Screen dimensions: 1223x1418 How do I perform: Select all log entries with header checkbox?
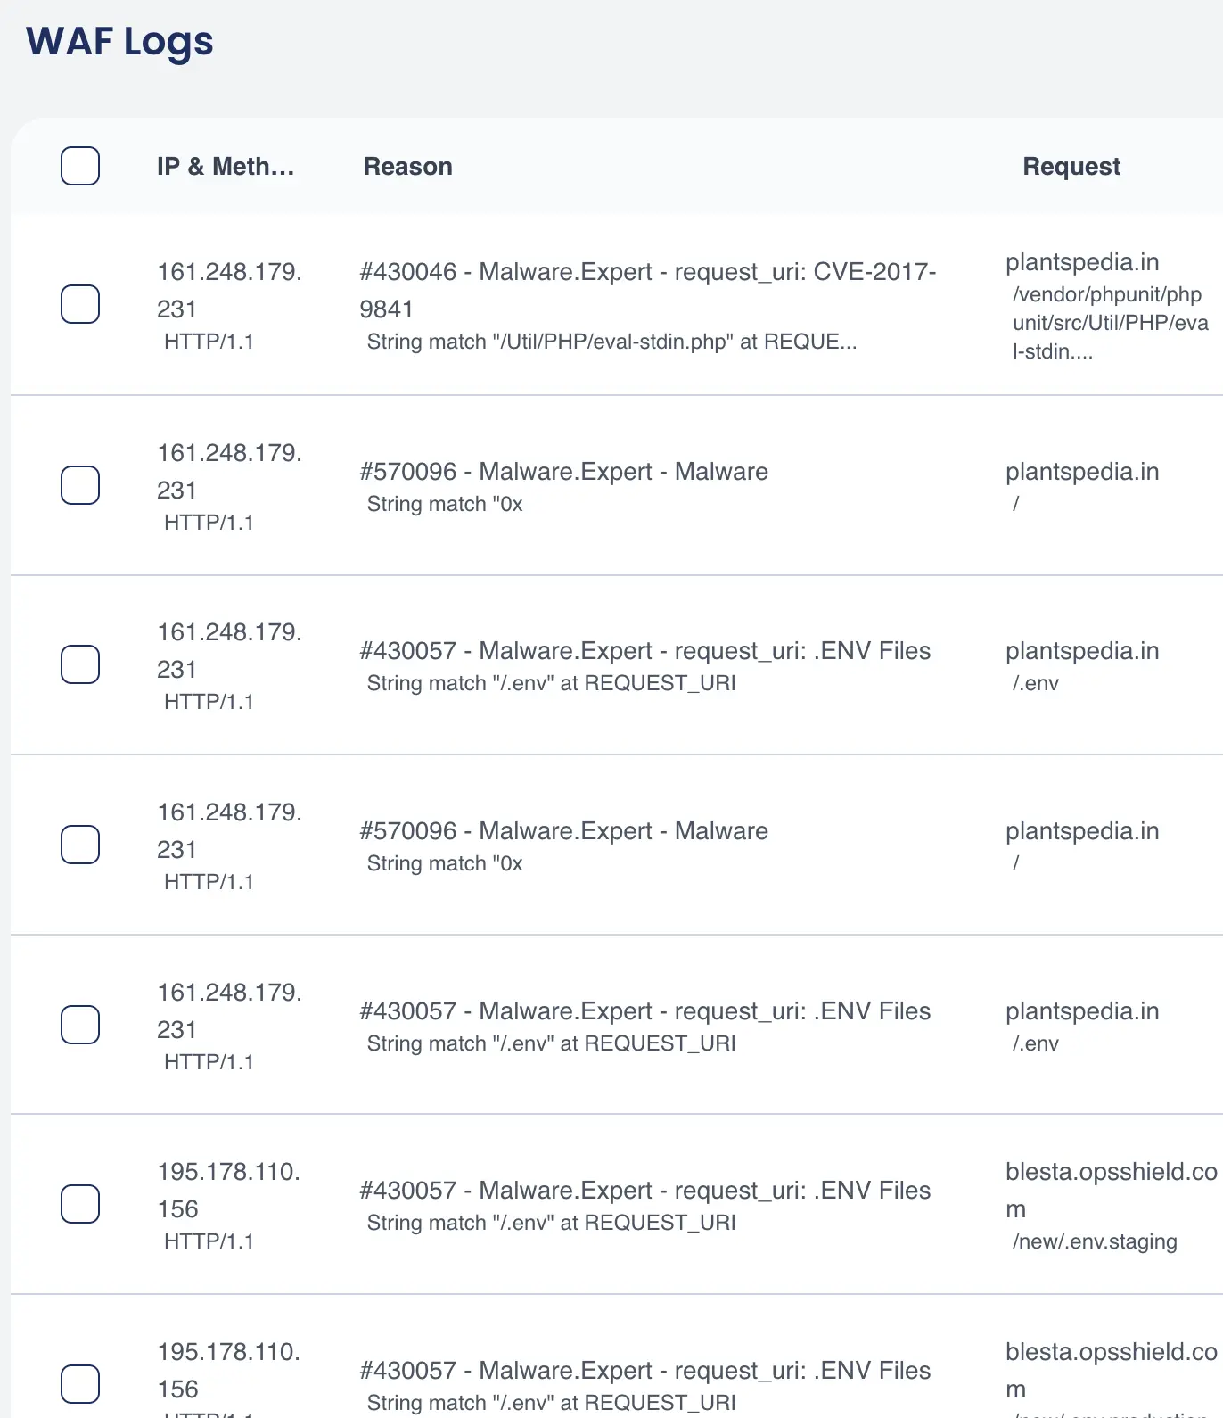pos(79,166)
